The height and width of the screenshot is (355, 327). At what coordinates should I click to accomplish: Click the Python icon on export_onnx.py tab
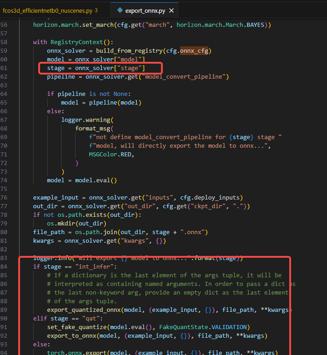120,10
